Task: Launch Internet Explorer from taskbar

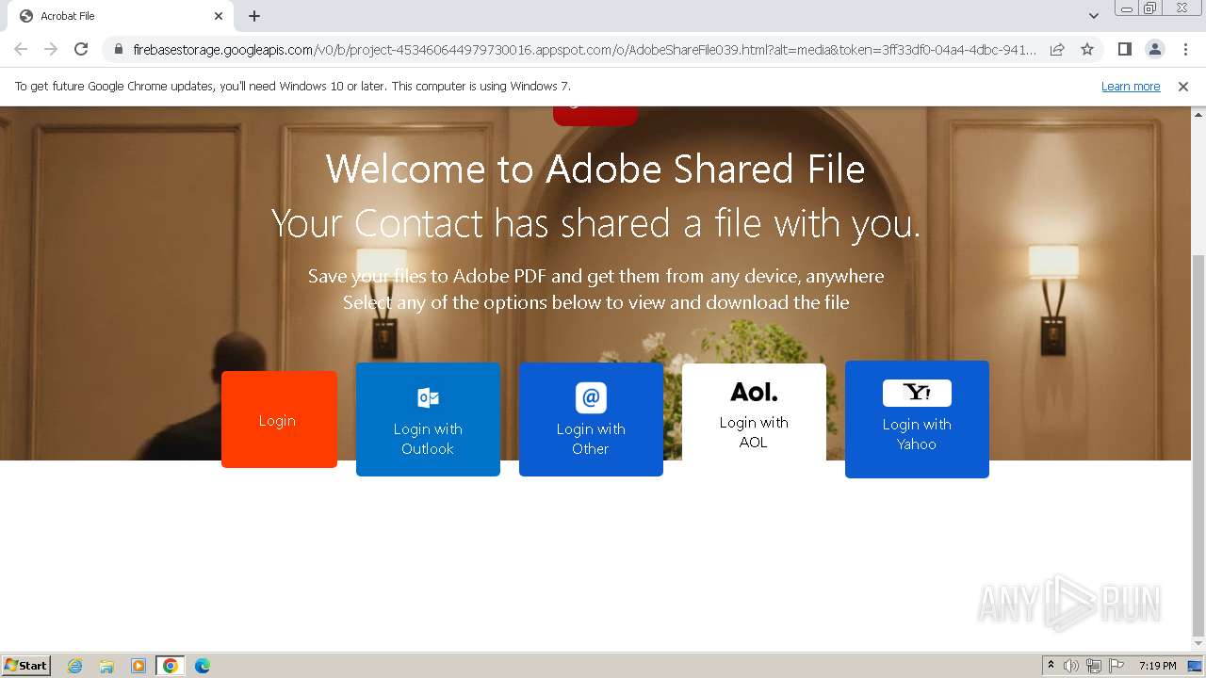Action: tap(75, 666)
